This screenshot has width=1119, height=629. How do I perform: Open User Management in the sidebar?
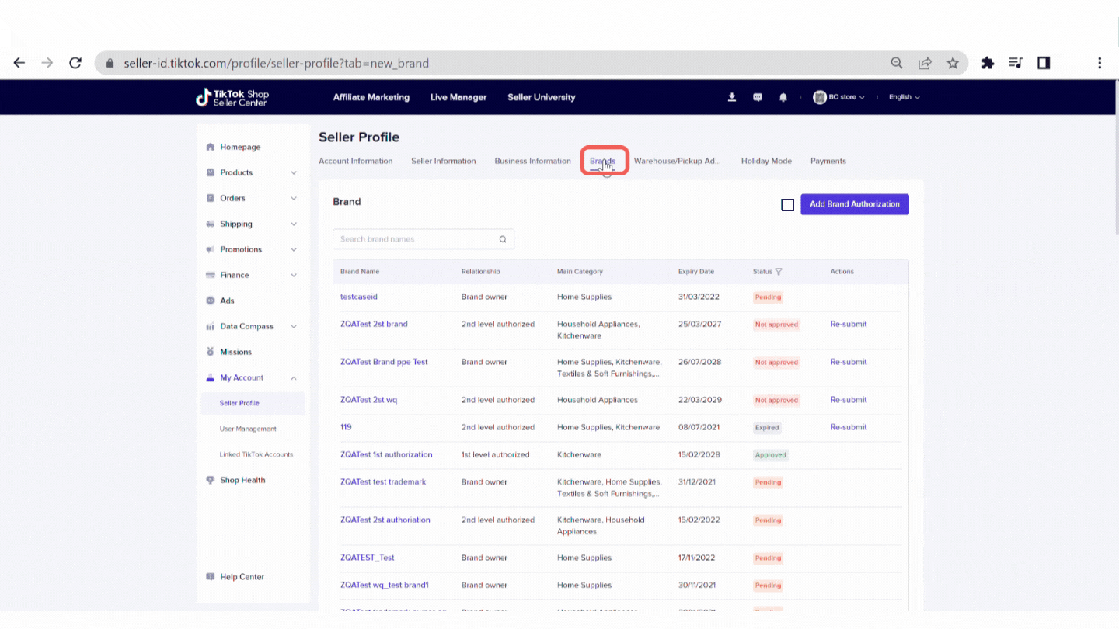pyautogui.click(x=248, y=429)
